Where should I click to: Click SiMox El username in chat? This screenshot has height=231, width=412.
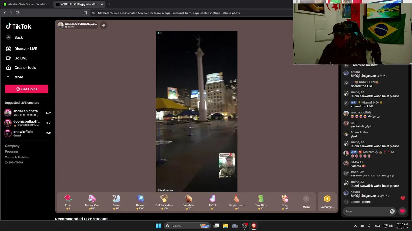point(357,162)
